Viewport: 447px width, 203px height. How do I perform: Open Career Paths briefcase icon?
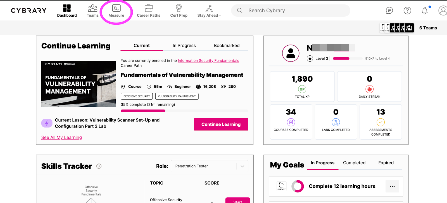[x=149, y=8]
